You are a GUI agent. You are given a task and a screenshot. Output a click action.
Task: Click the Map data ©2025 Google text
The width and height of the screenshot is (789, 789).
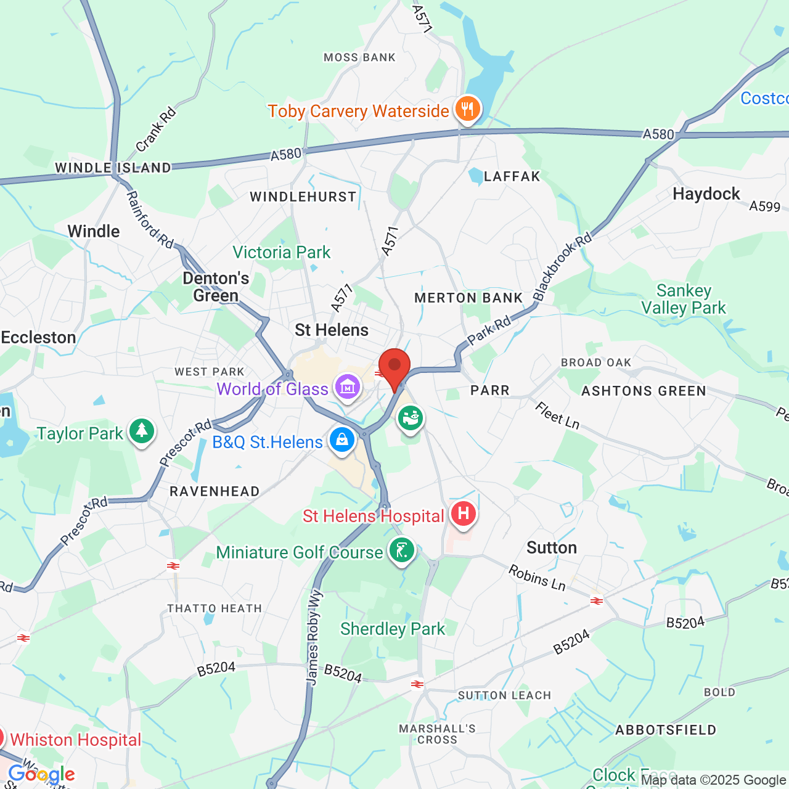(x=713, y=780)
